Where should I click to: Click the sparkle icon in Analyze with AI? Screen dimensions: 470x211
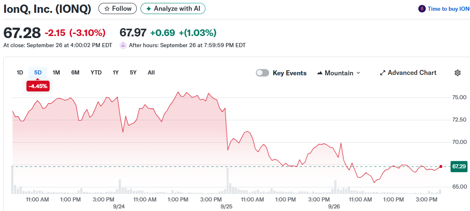coord(149,9)
